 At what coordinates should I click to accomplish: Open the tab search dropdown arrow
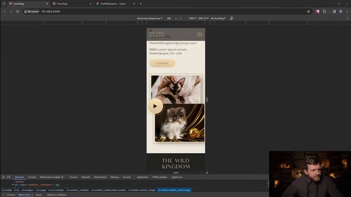coord(4,4)
